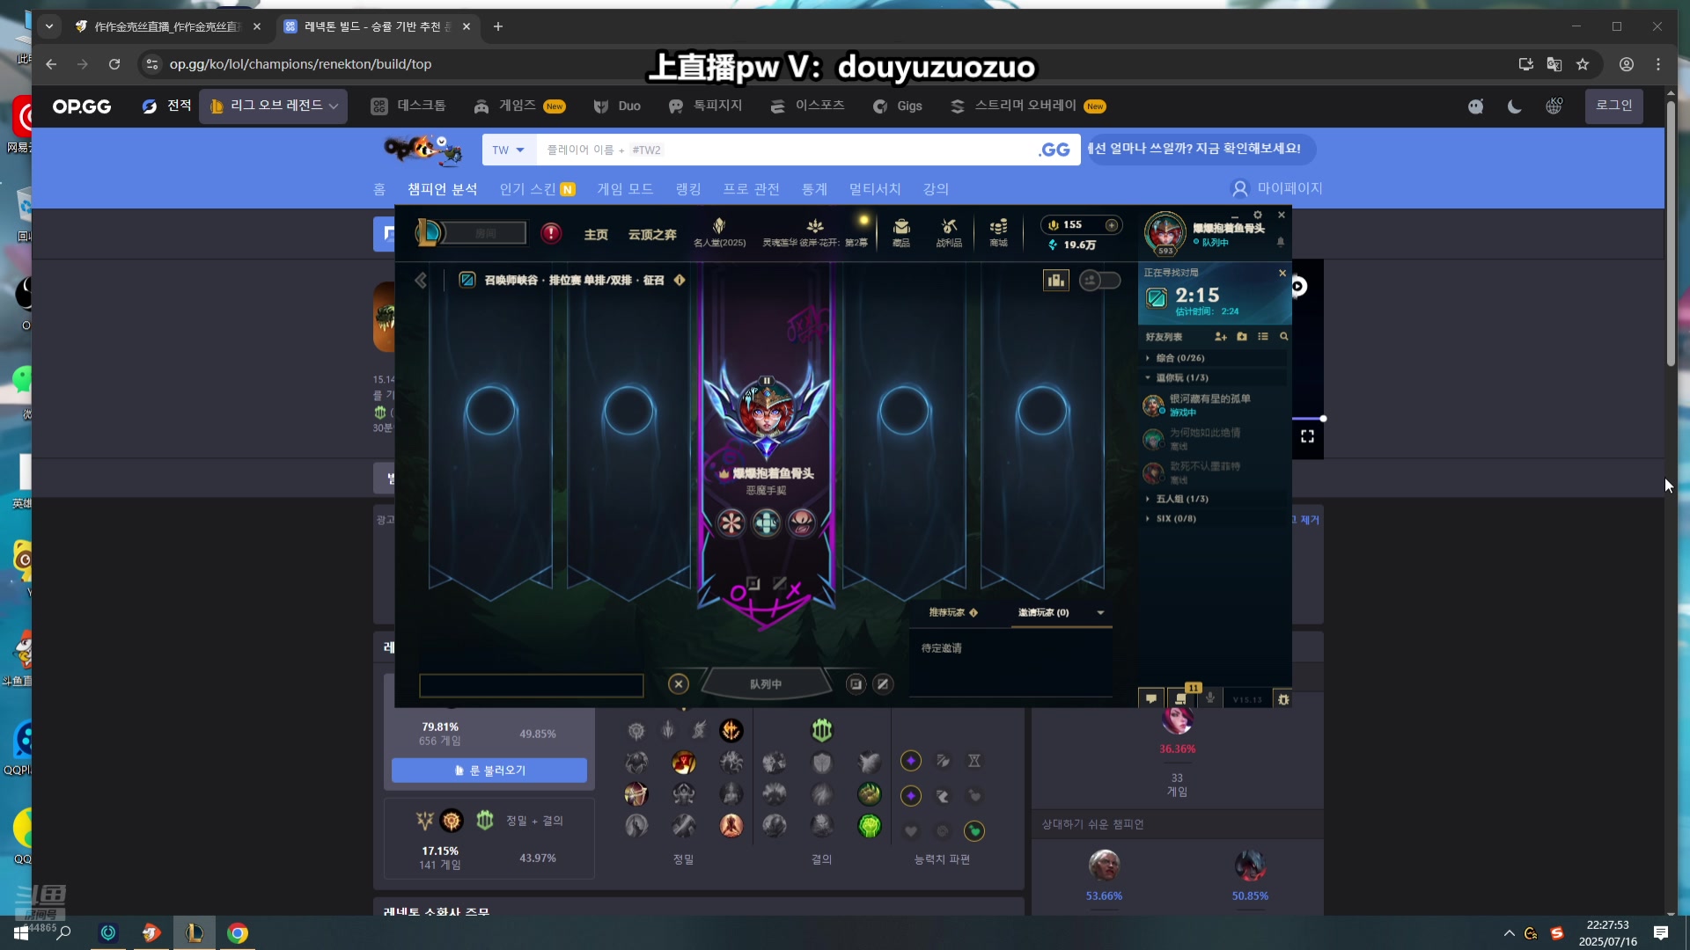Open the bug report icon
The width and height of the screenshot is (1690, 950).
click(1283, 699)
